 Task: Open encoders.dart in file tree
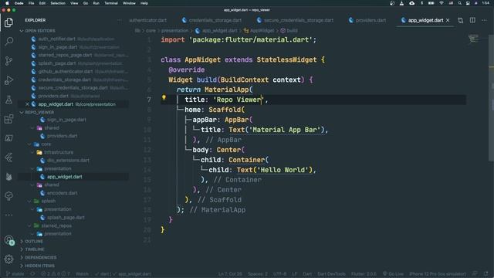(x=62, y=193)
